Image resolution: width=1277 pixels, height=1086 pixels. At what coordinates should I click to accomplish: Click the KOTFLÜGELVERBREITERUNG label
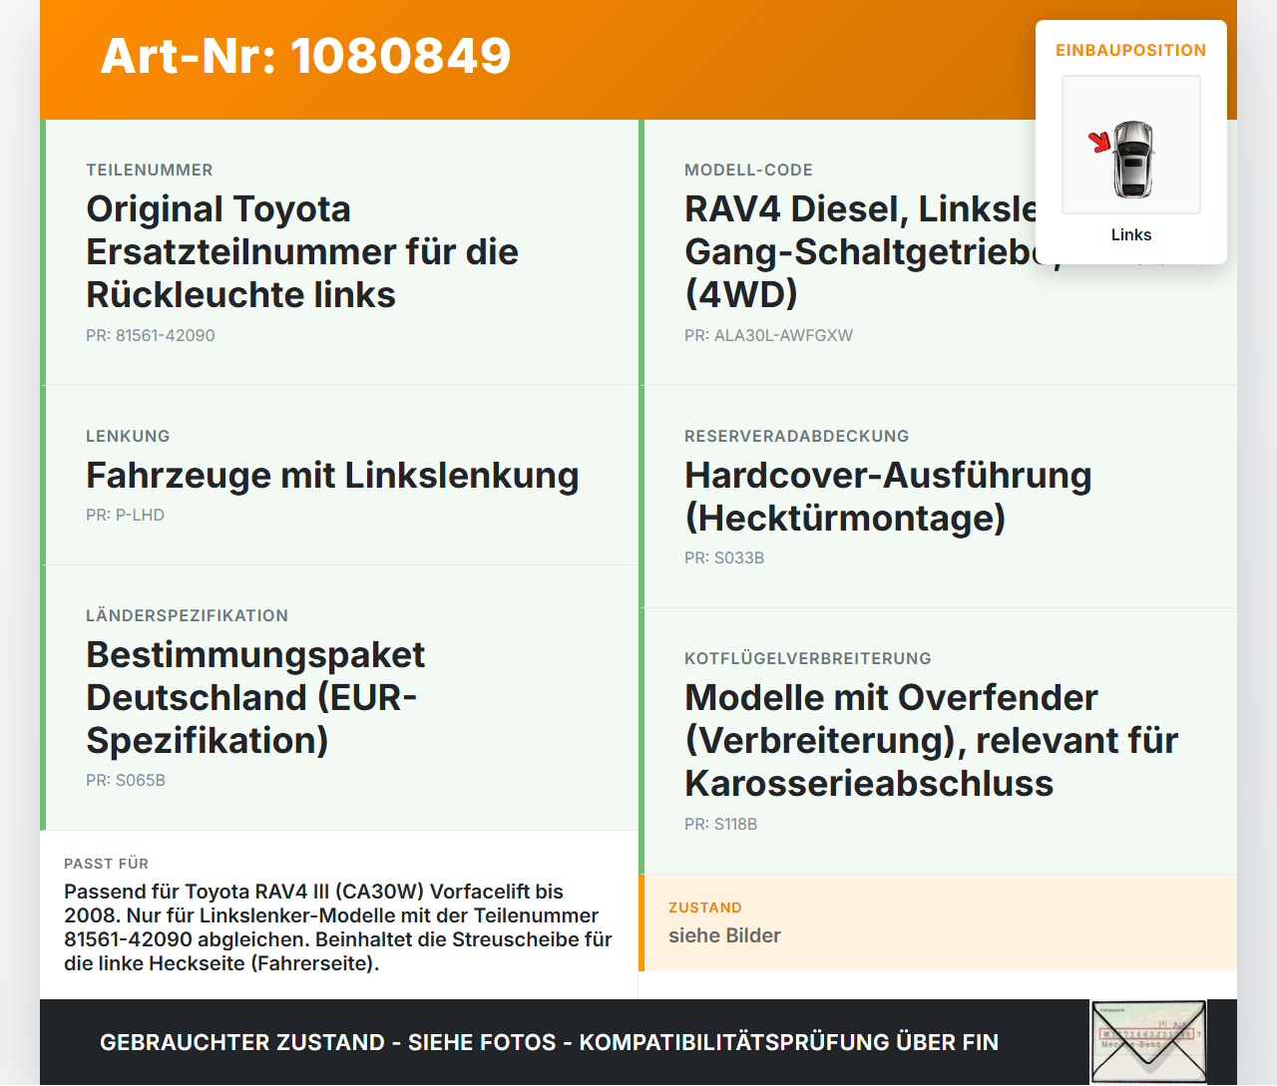808,658
